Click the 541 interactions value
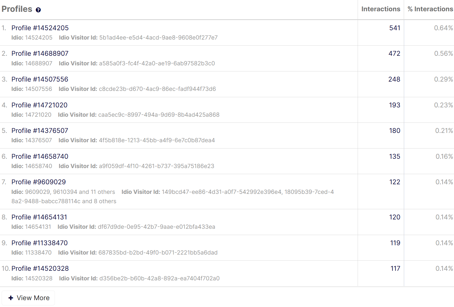This screenshot has height=307, width=454. 394,28
